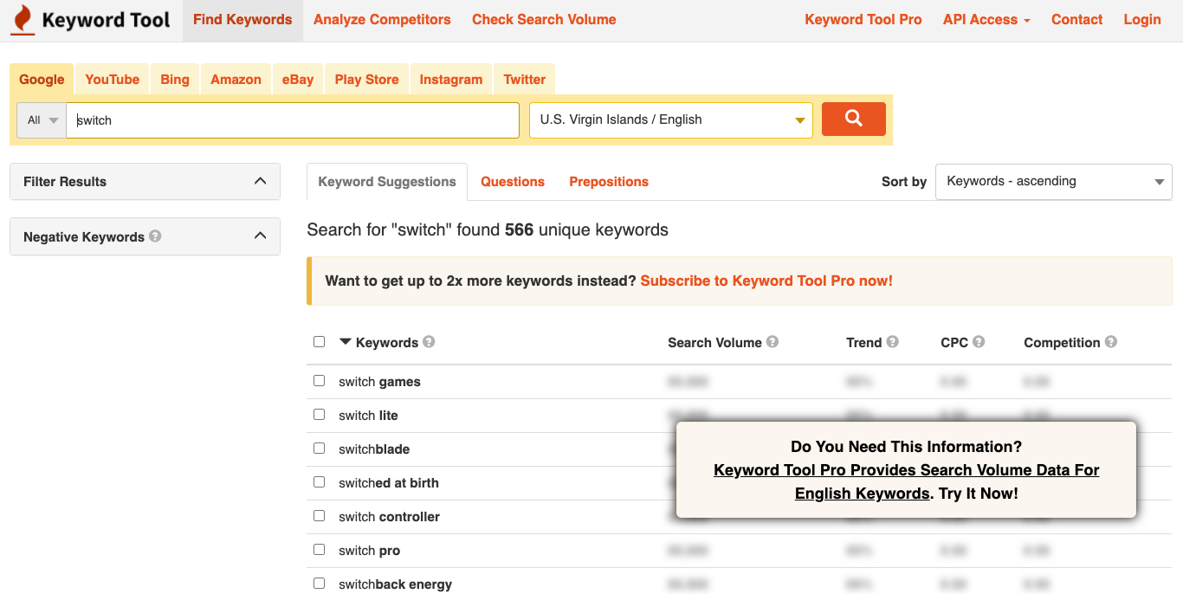The height and width of the screenshot is (594, 1183).
Task: Click help icon next to Negative Keywords
Action: [x=155, y=236]
